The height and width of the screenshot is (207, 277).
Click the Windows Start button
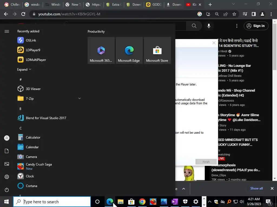(6, 202)
